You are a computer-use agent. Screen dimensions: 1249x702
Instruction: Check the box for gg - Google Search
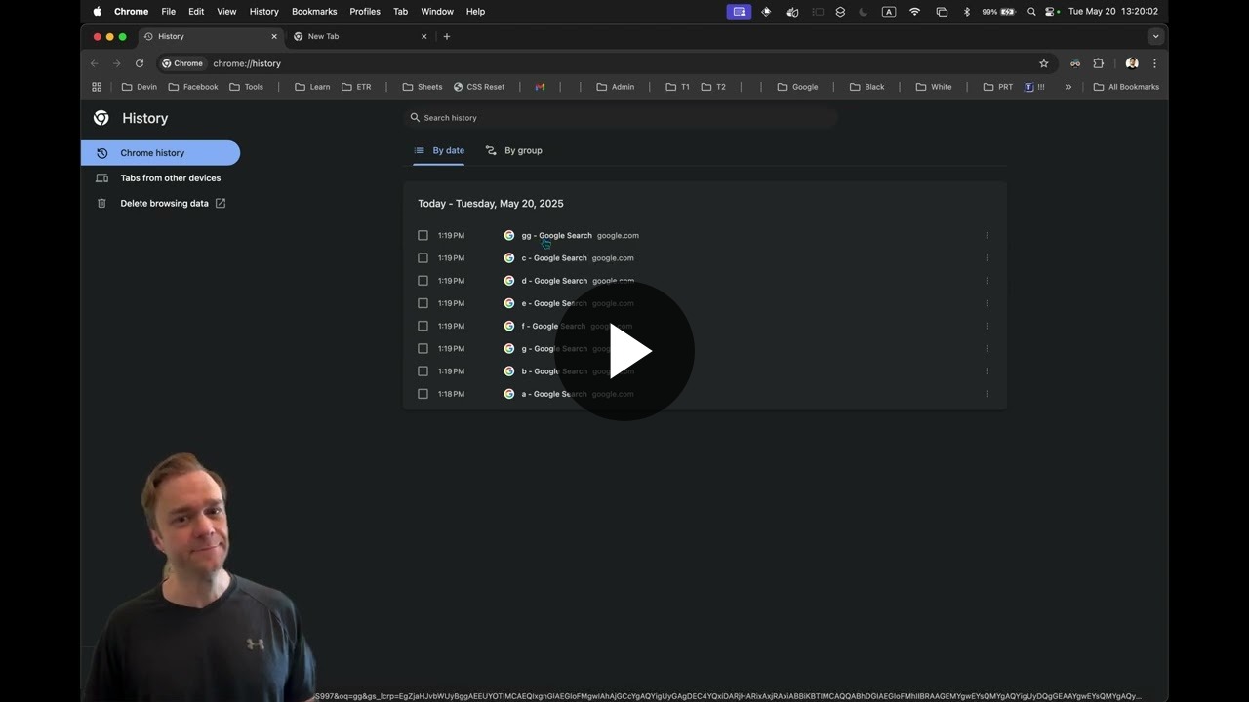(x=423, y=235)
